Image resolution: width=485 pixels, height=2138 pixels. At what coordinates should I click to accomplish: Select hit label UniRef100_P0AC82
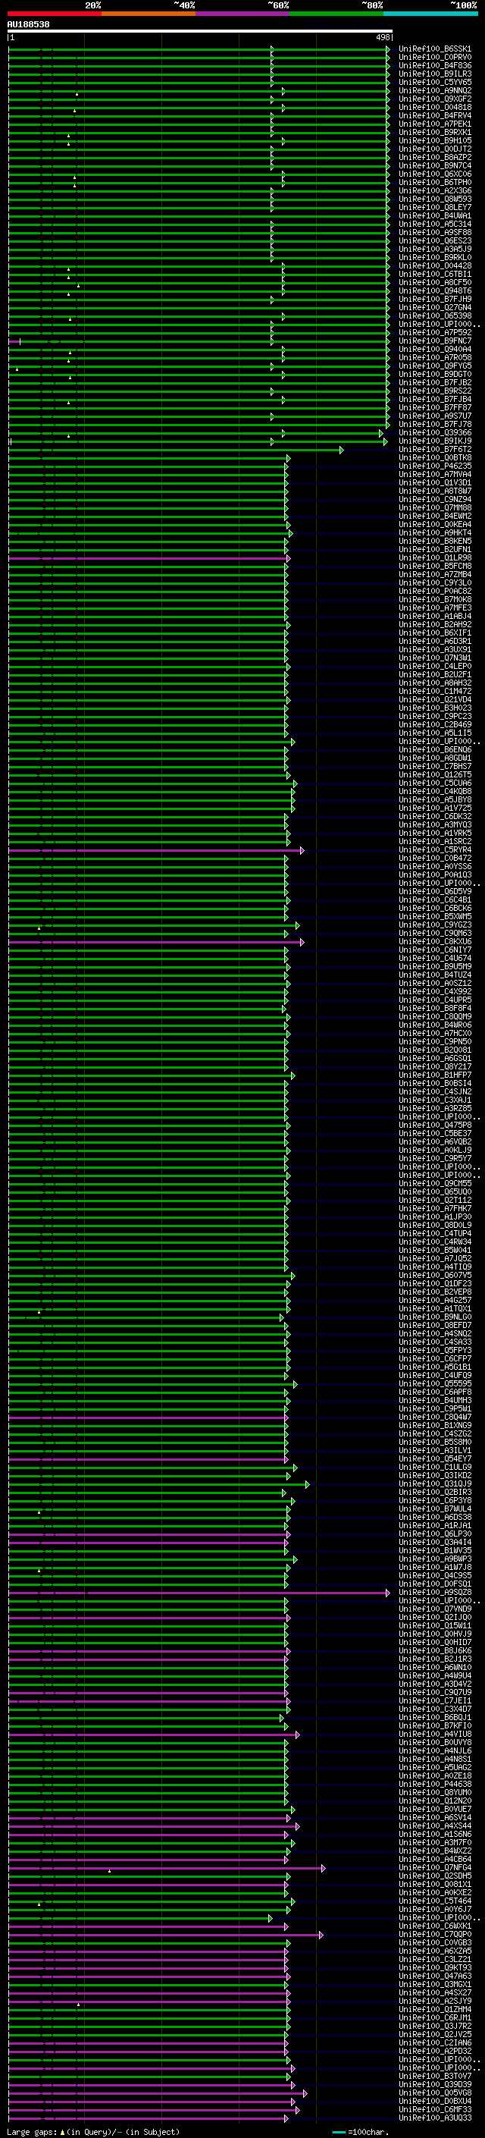(x=434, y=591)
